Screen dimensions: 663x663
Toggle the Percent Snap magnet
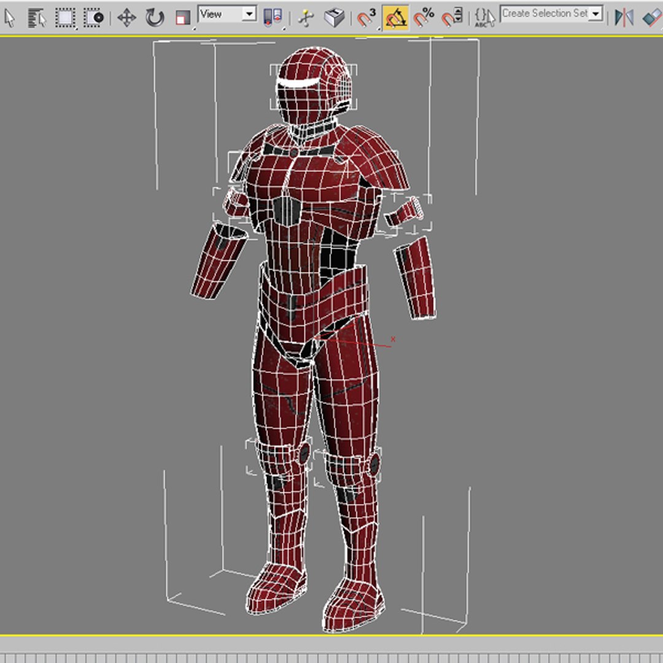[424, 18]
